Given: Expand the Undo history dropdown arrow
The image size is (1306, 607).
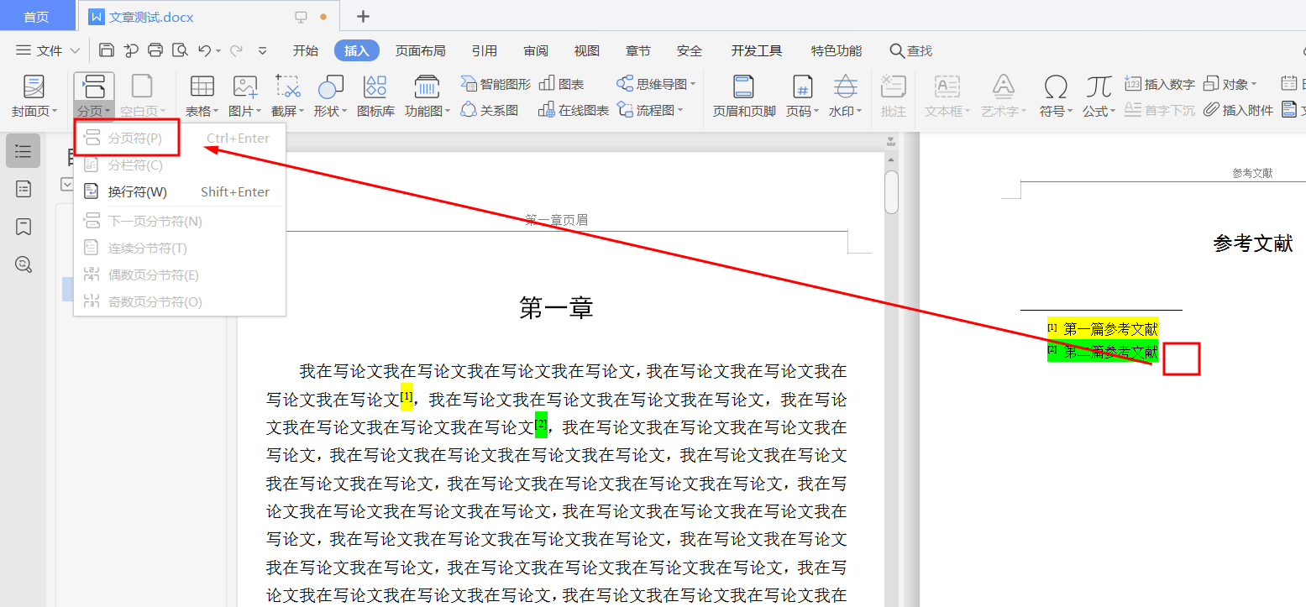Looking at the screenshot, I should (218, 50).
